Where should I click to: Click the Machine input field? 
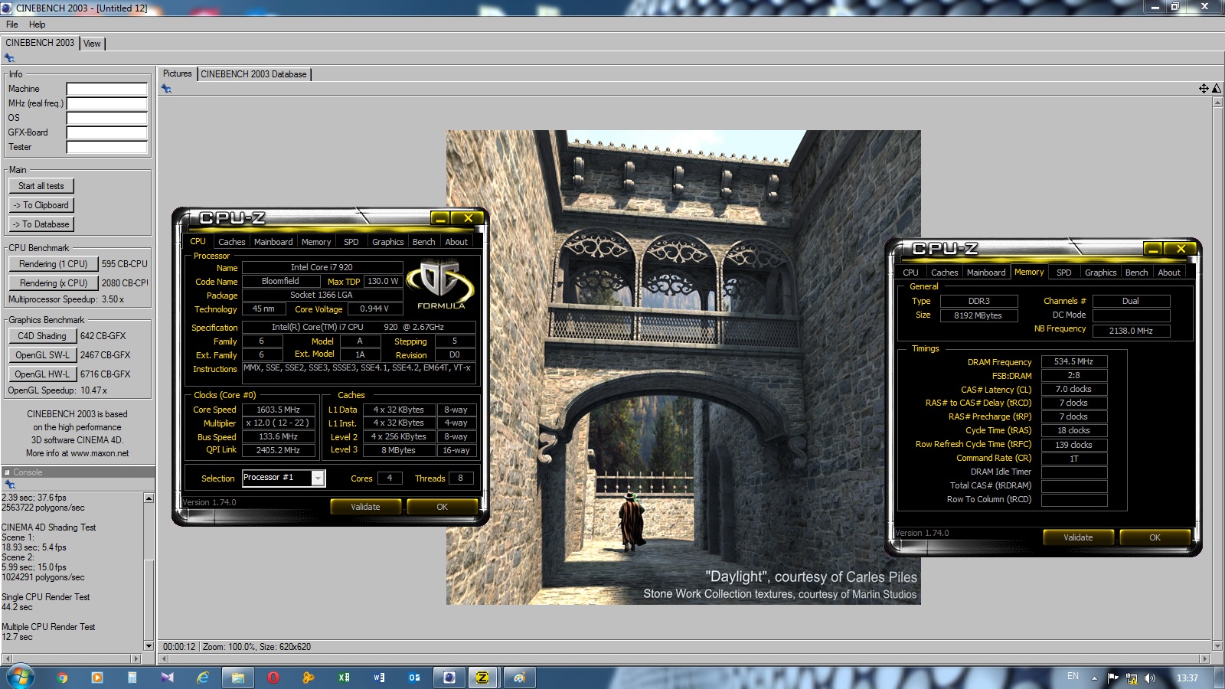pyautogui.click(x=106, y=89)
